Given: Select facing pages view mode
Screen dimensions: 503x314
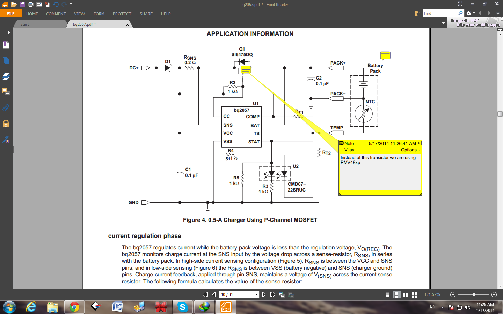Looking at the screenshot, I should click(405, 295).
